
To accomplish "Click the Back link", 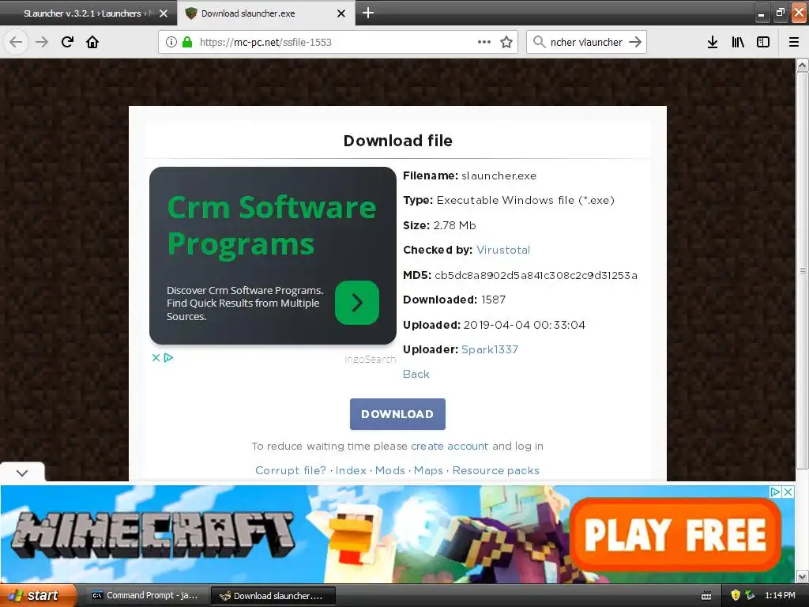I will [x=416, y=374].
